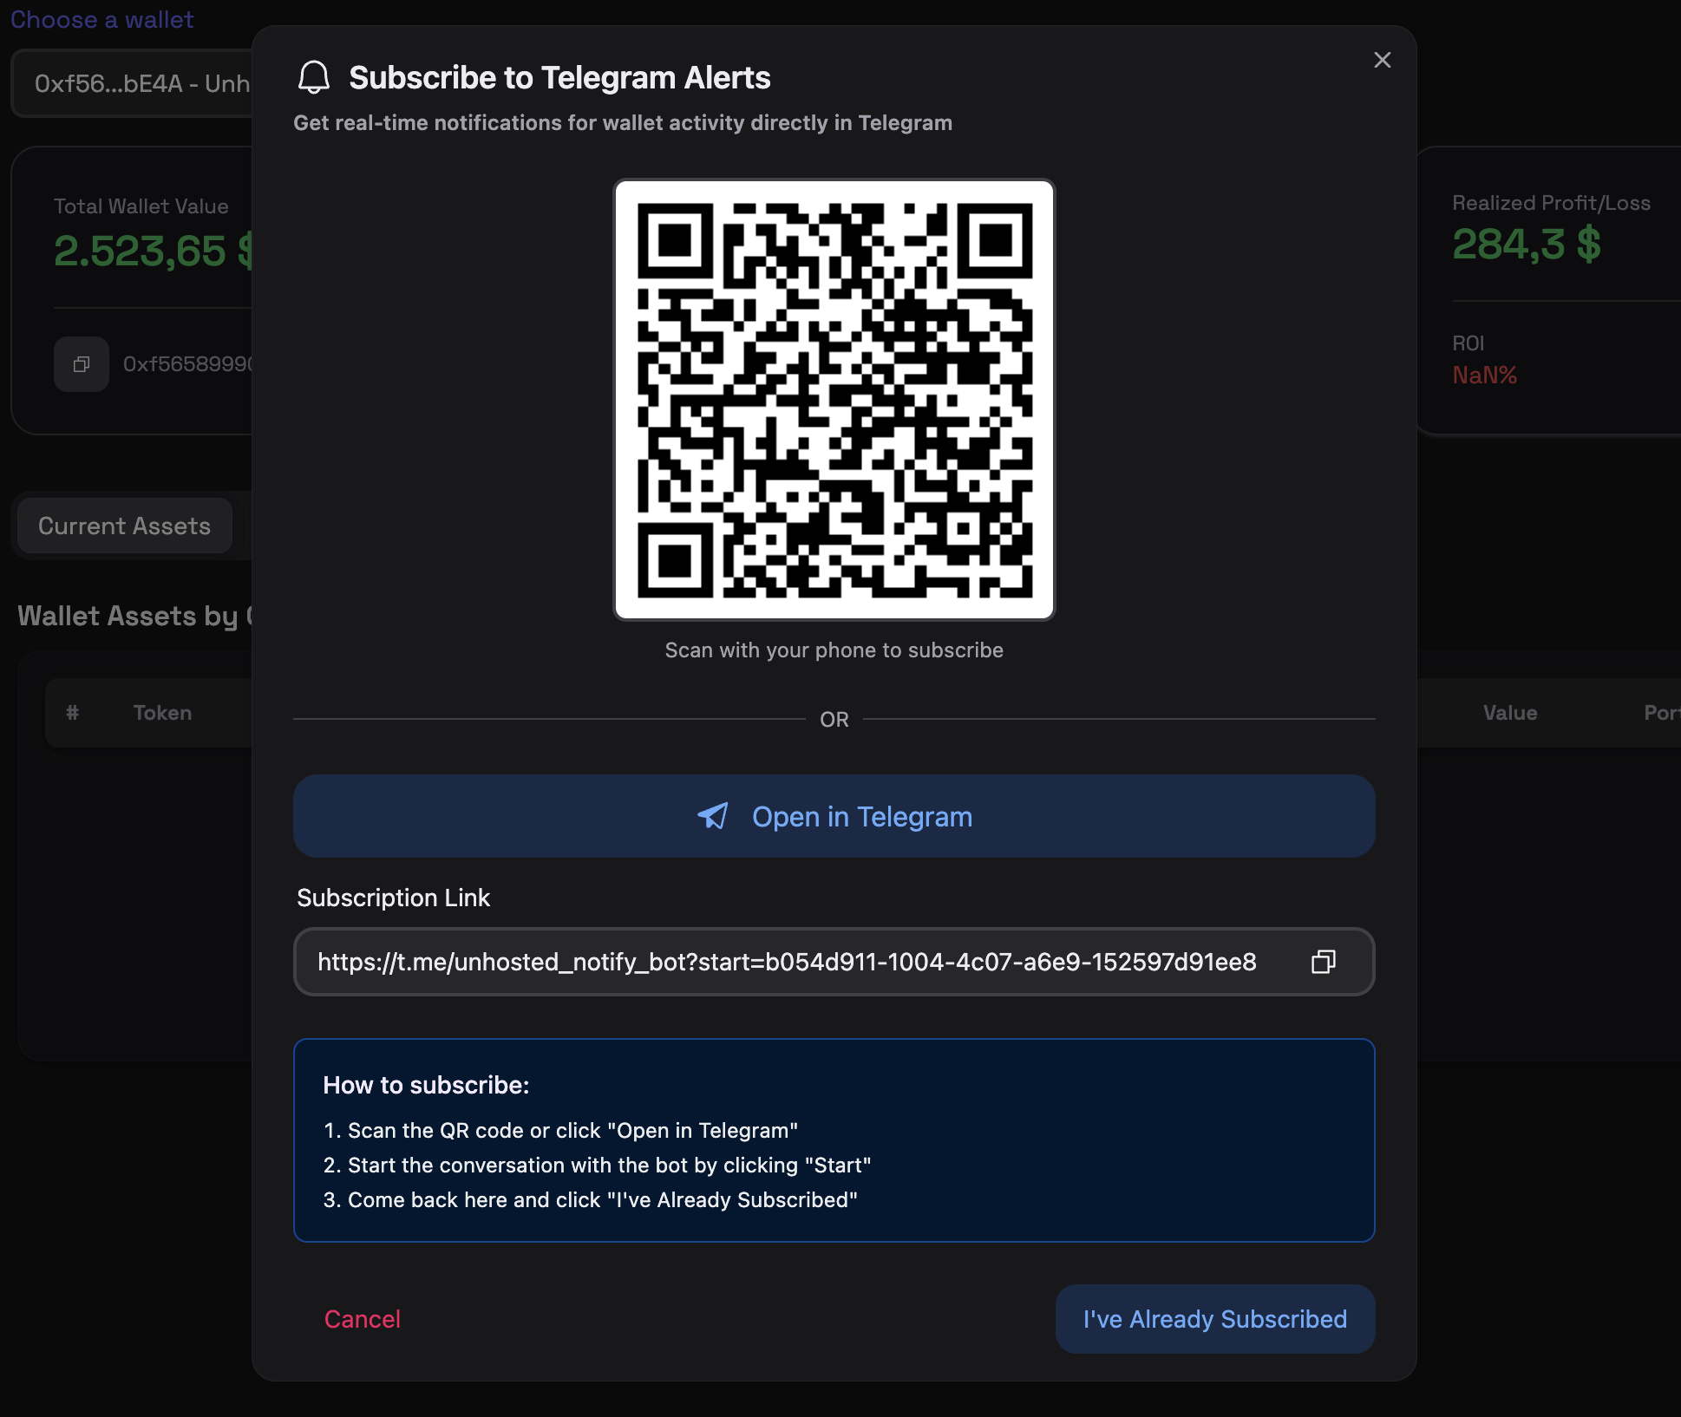Image resolution: width=1681 pixels, height=1417 pixels.
Task: Copy wallet address using copy icon
Action: coord(81,364)
